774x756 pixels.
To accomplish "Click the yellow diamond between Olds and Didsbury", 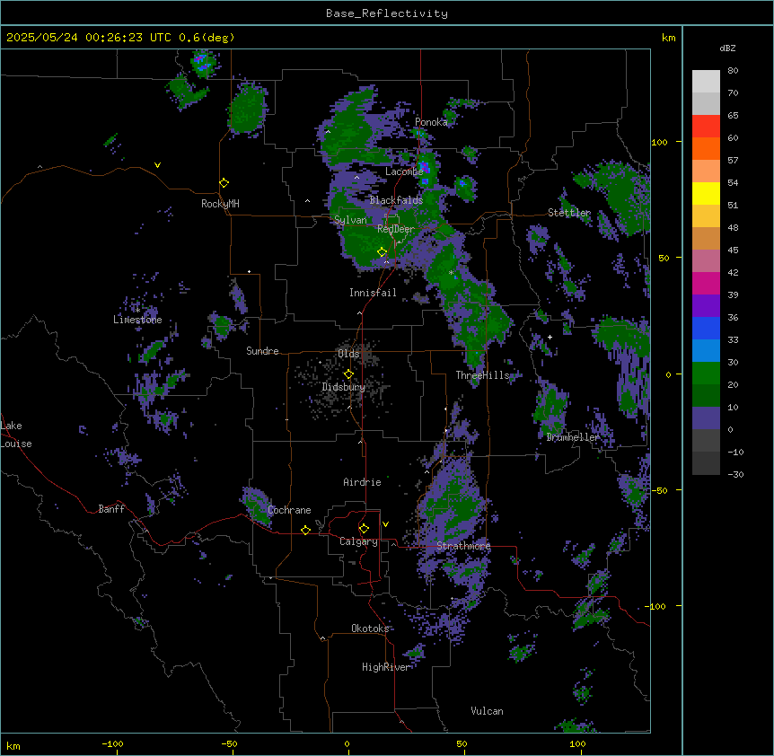I will coord(348,374).
